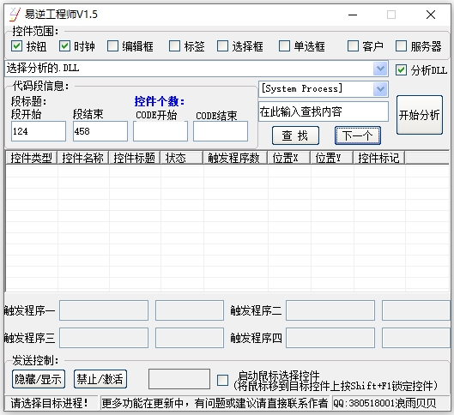Click the CODE结束 input field

tap(221, 131)
